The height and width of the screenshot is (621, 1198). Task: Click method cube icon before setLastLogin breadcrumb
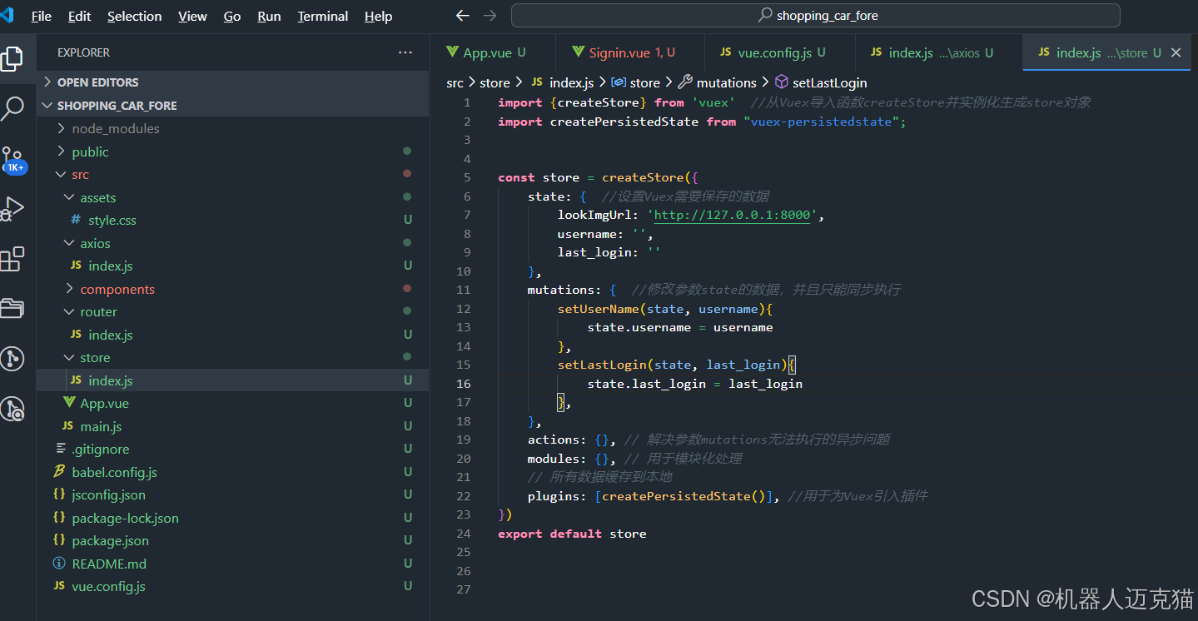(x=781, y=82)
